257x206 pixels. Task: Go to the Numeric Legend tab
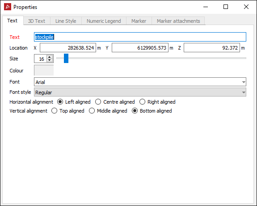click(x=104, y=21)
